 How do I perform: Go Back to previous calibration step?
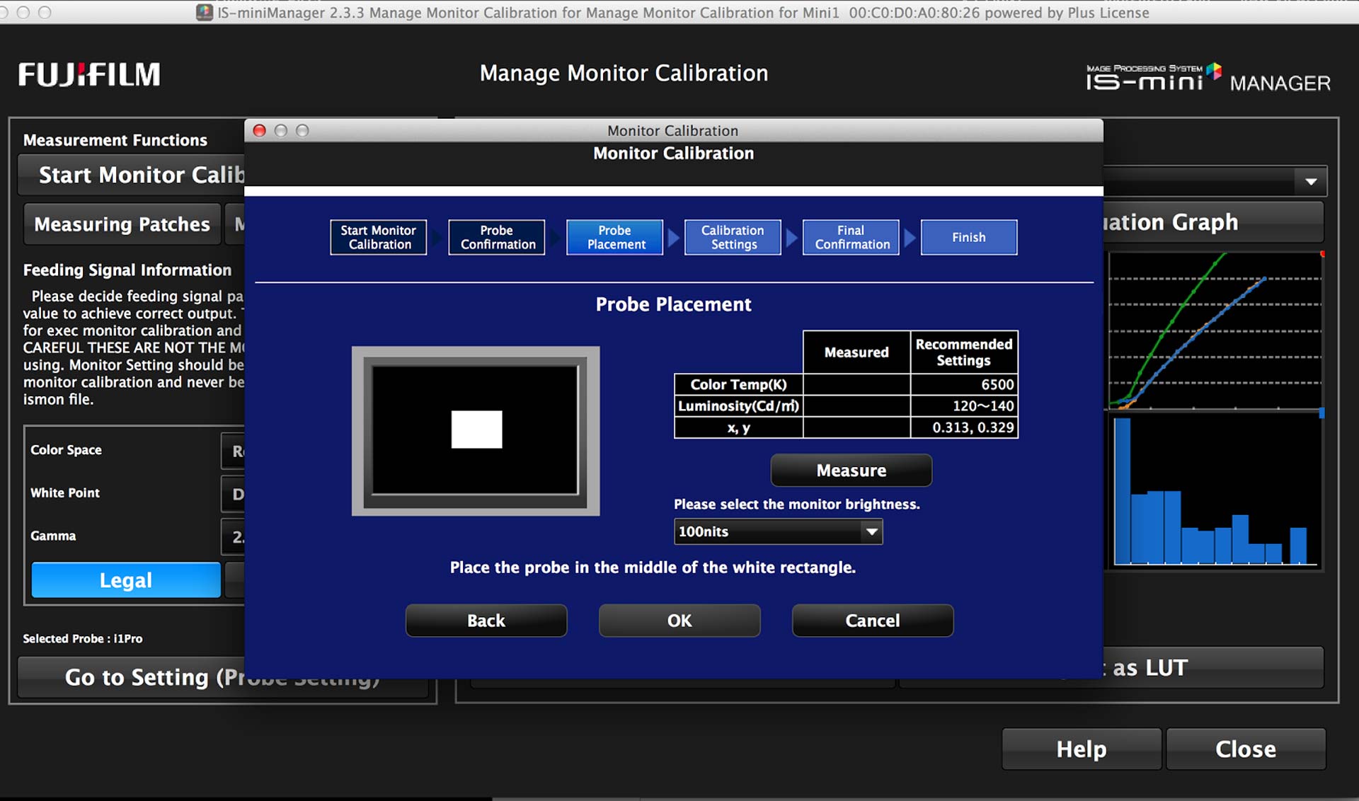click(x=486, y=621)
